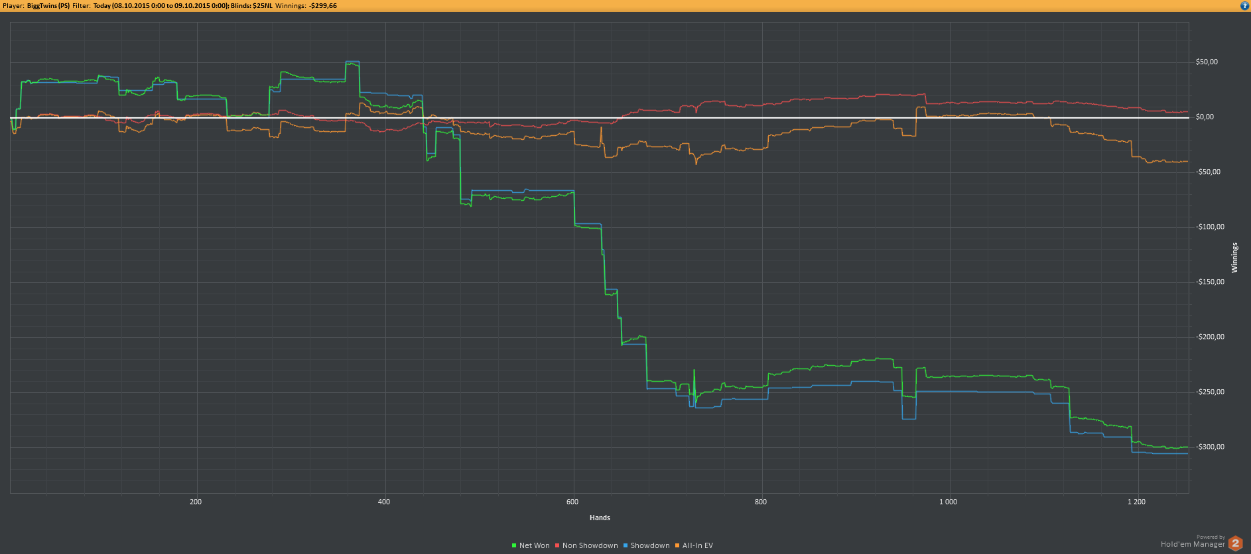Click the green Net Won legend square
The height and width of the screenshot is (554, 1251).
[514, 545]
